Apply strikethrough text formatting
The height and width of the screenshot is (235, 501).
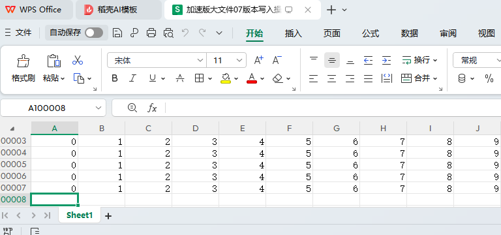tap(180, 78)
